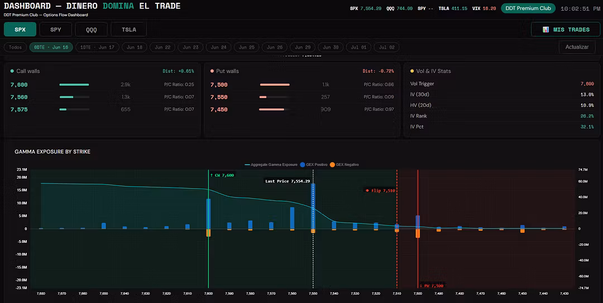Click the 7,600 call wall strike

click(19, 85)
